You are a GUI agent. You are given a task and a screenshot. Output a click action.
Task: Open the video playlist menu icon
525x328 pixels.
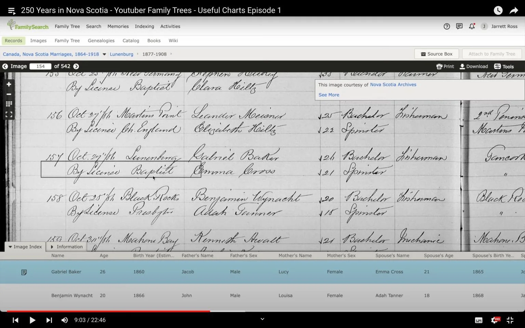coord(12,11)
